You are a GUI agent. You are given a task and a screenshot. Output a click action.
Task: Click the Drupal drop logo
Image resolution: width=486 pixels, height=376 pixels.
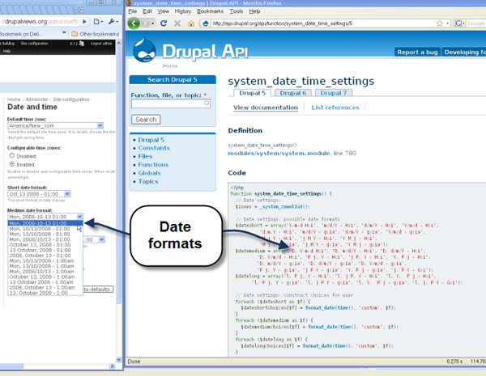point(144,50)
